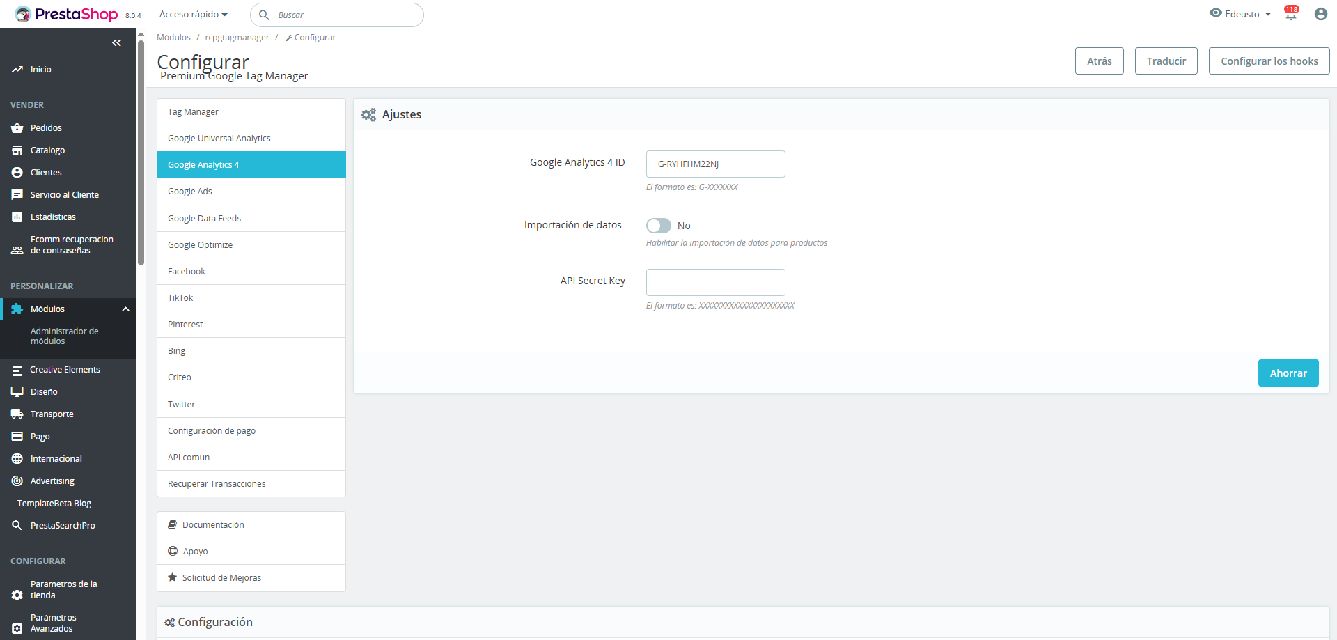Click the Clientes person icon
1337x640 pixels.
pyautogui.click(x=17, y=173)
